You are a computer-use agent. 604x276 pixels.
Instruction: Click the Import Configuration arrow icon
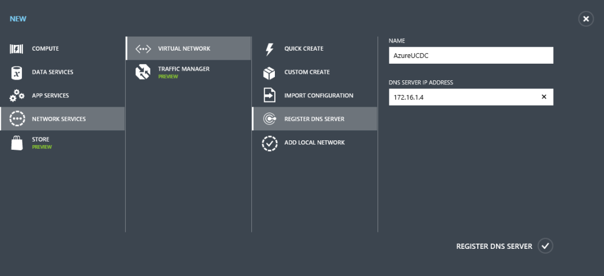[x=269, y=96]
